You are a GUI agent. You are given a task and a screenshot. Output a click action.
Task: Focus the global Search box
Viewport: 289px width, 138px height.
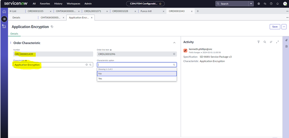tap(232, 4)
